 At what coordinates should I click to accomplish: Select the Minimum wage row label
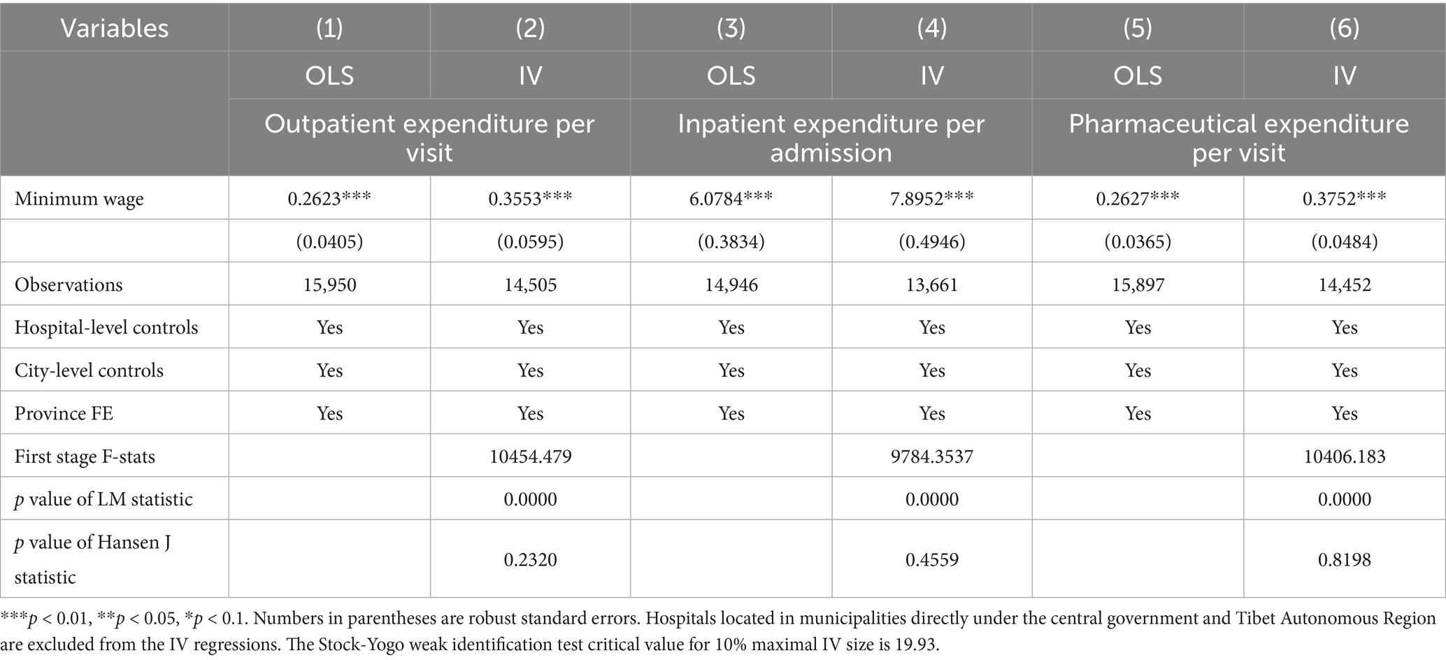point(79,199)
